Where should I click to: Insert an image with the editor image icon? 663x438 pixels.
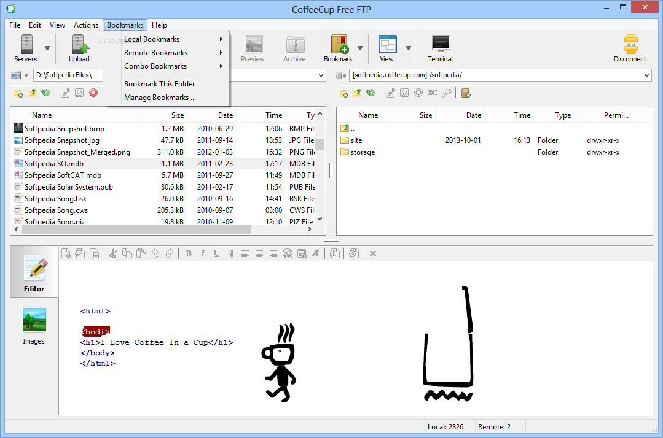click(x=302, y=253)
